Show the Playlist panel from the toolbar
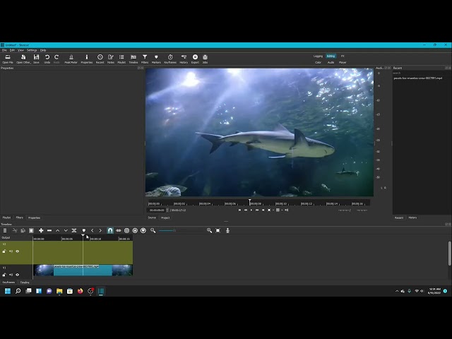452x339 pixels. [x=121, y=59]
